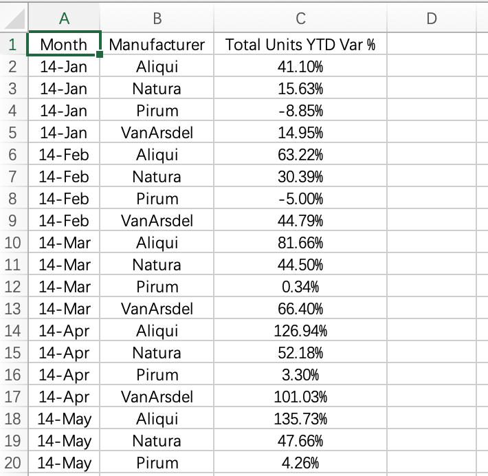Select the cell containing 41.10%
Screen dimensions: 488x476
pyautogui.click(x=300, y=66)
